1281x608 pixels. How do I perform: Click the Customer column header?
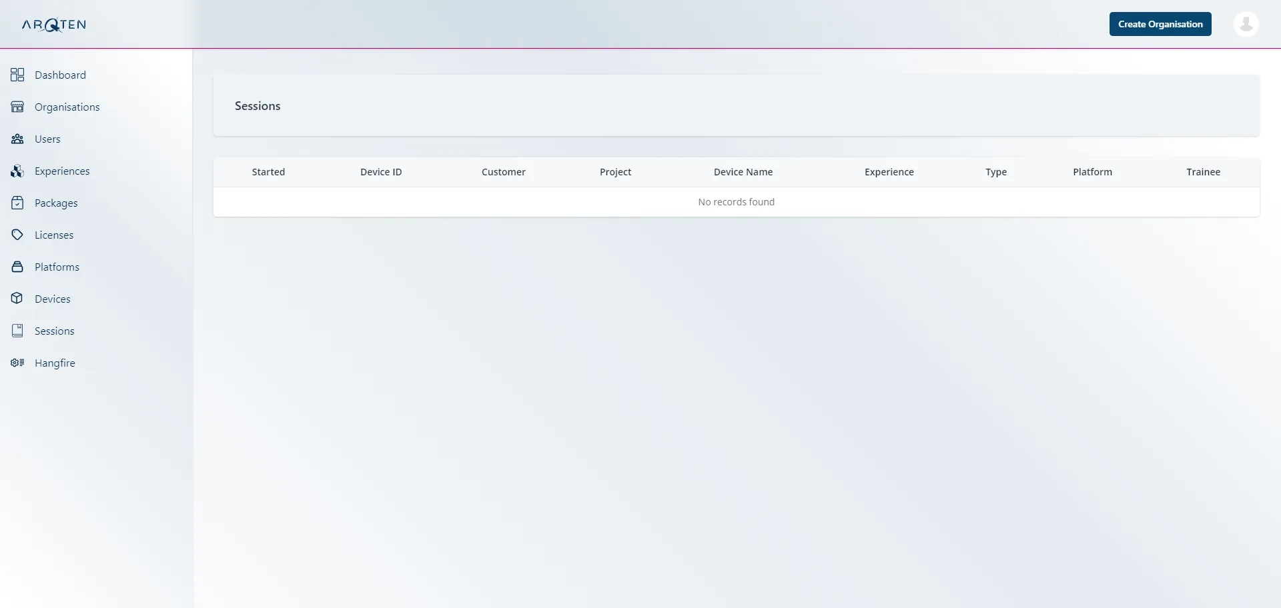pos(504,172)
